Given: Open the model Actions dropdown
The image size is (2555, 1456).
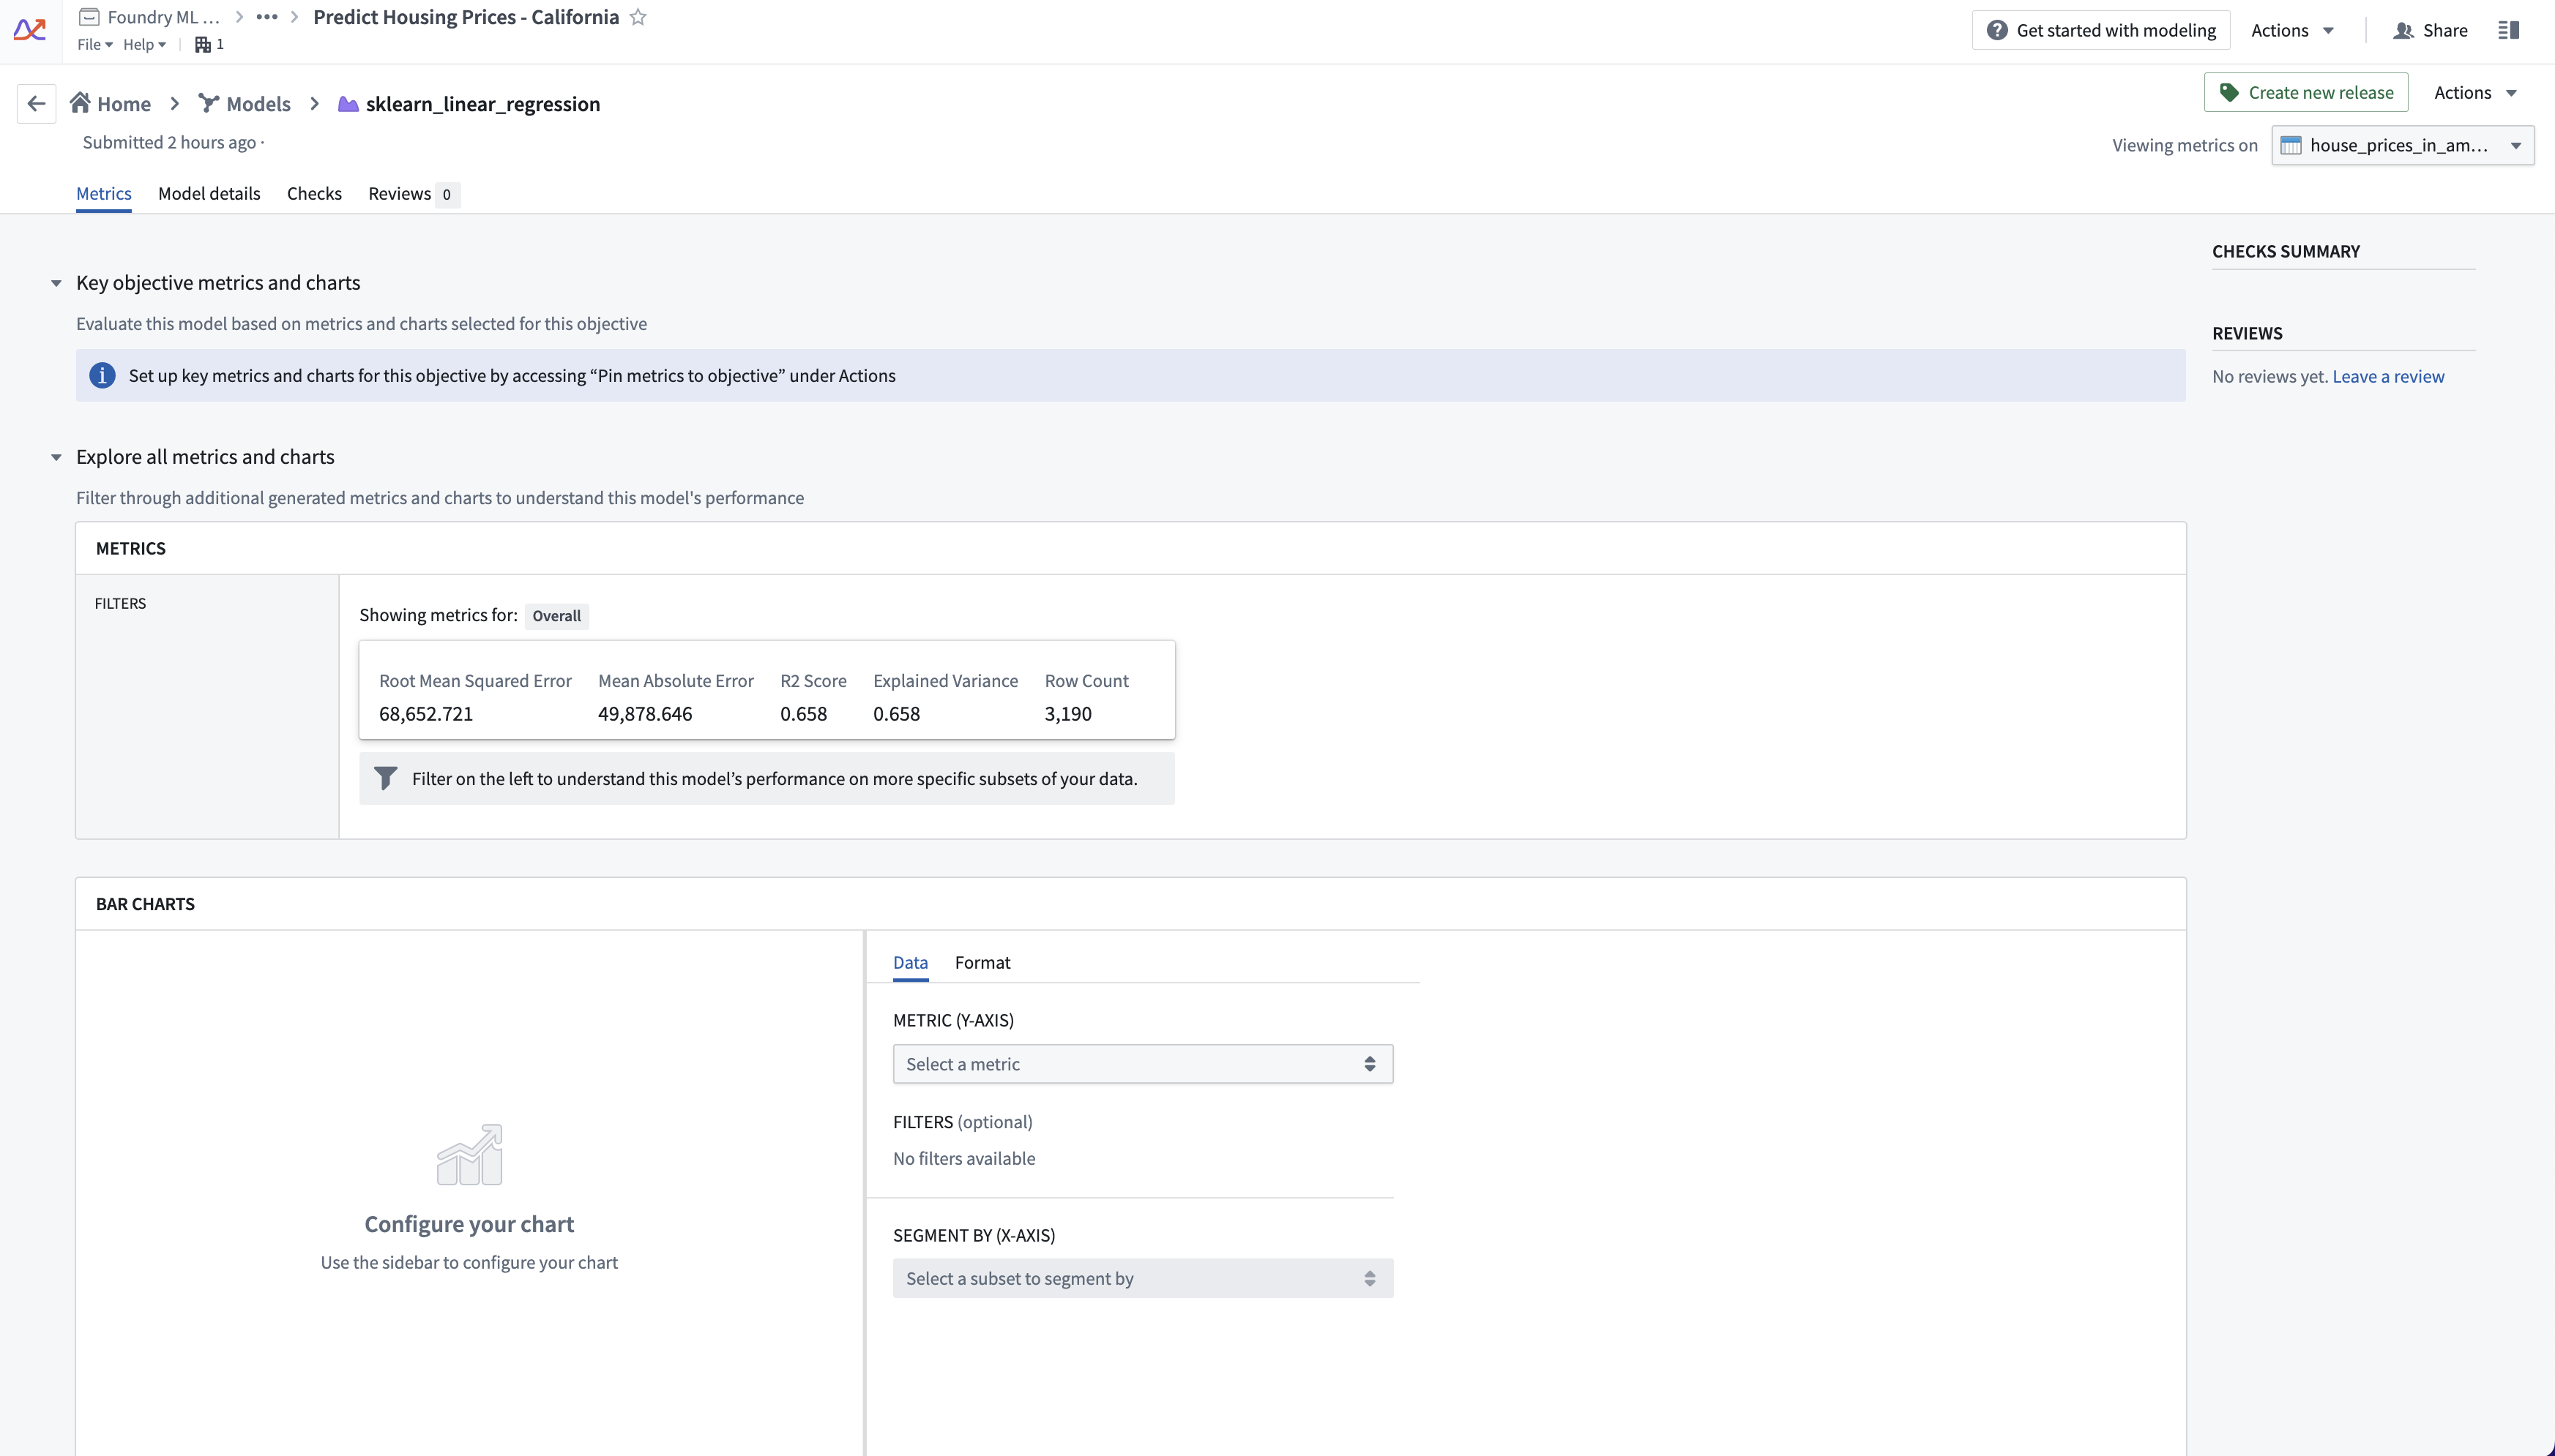Looking at the screenshot, I should [x=2475, y=92].
